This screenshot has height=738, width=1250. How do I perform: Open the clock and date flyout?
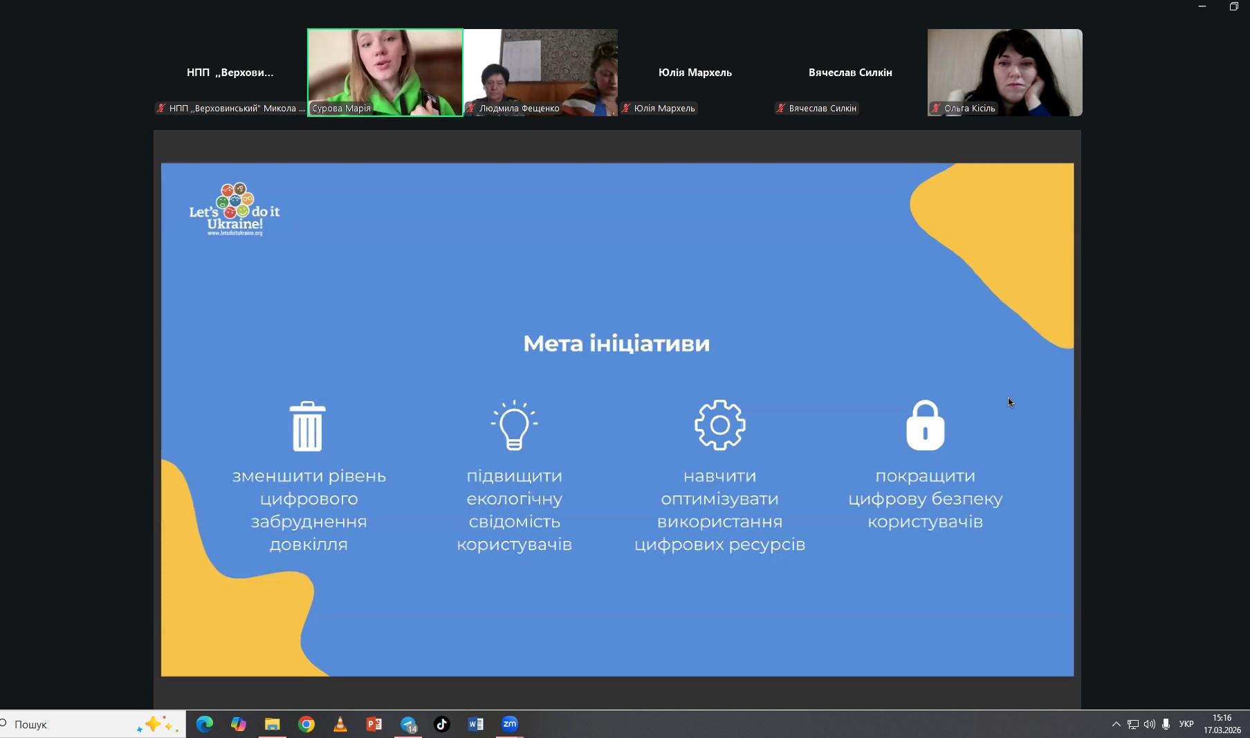1222,724
